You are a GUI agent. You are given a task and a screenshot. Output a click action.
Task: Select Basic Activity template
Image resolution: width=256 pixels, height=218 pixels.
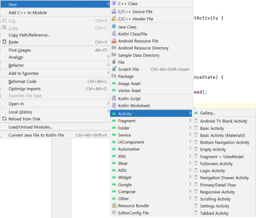[x=224, y=128]
